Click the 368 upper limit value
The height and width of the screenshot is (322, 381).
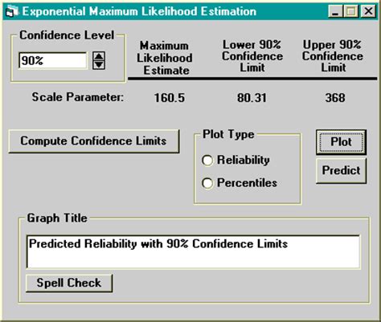tap(335, 98)
